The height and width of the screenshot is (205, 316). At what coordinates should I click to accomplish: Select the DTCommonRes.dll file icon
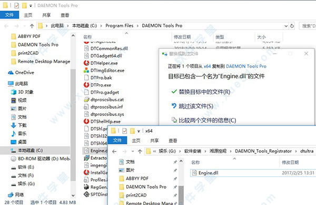pyautogui.click(x=86, y=48)
